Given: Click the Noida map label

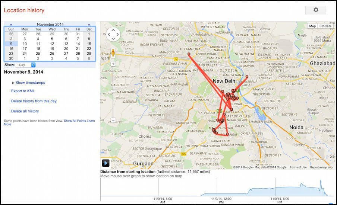Looking at the screenshot, I should click(296, 127).
